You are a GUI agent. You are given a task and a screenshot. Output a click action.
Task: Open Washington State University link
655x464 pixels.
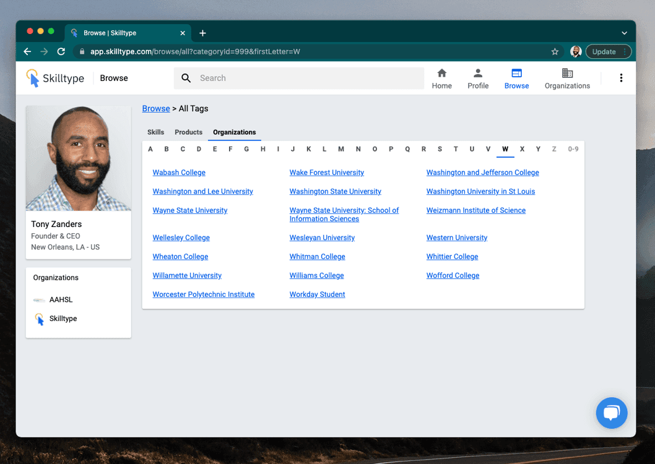click(335, 191)
